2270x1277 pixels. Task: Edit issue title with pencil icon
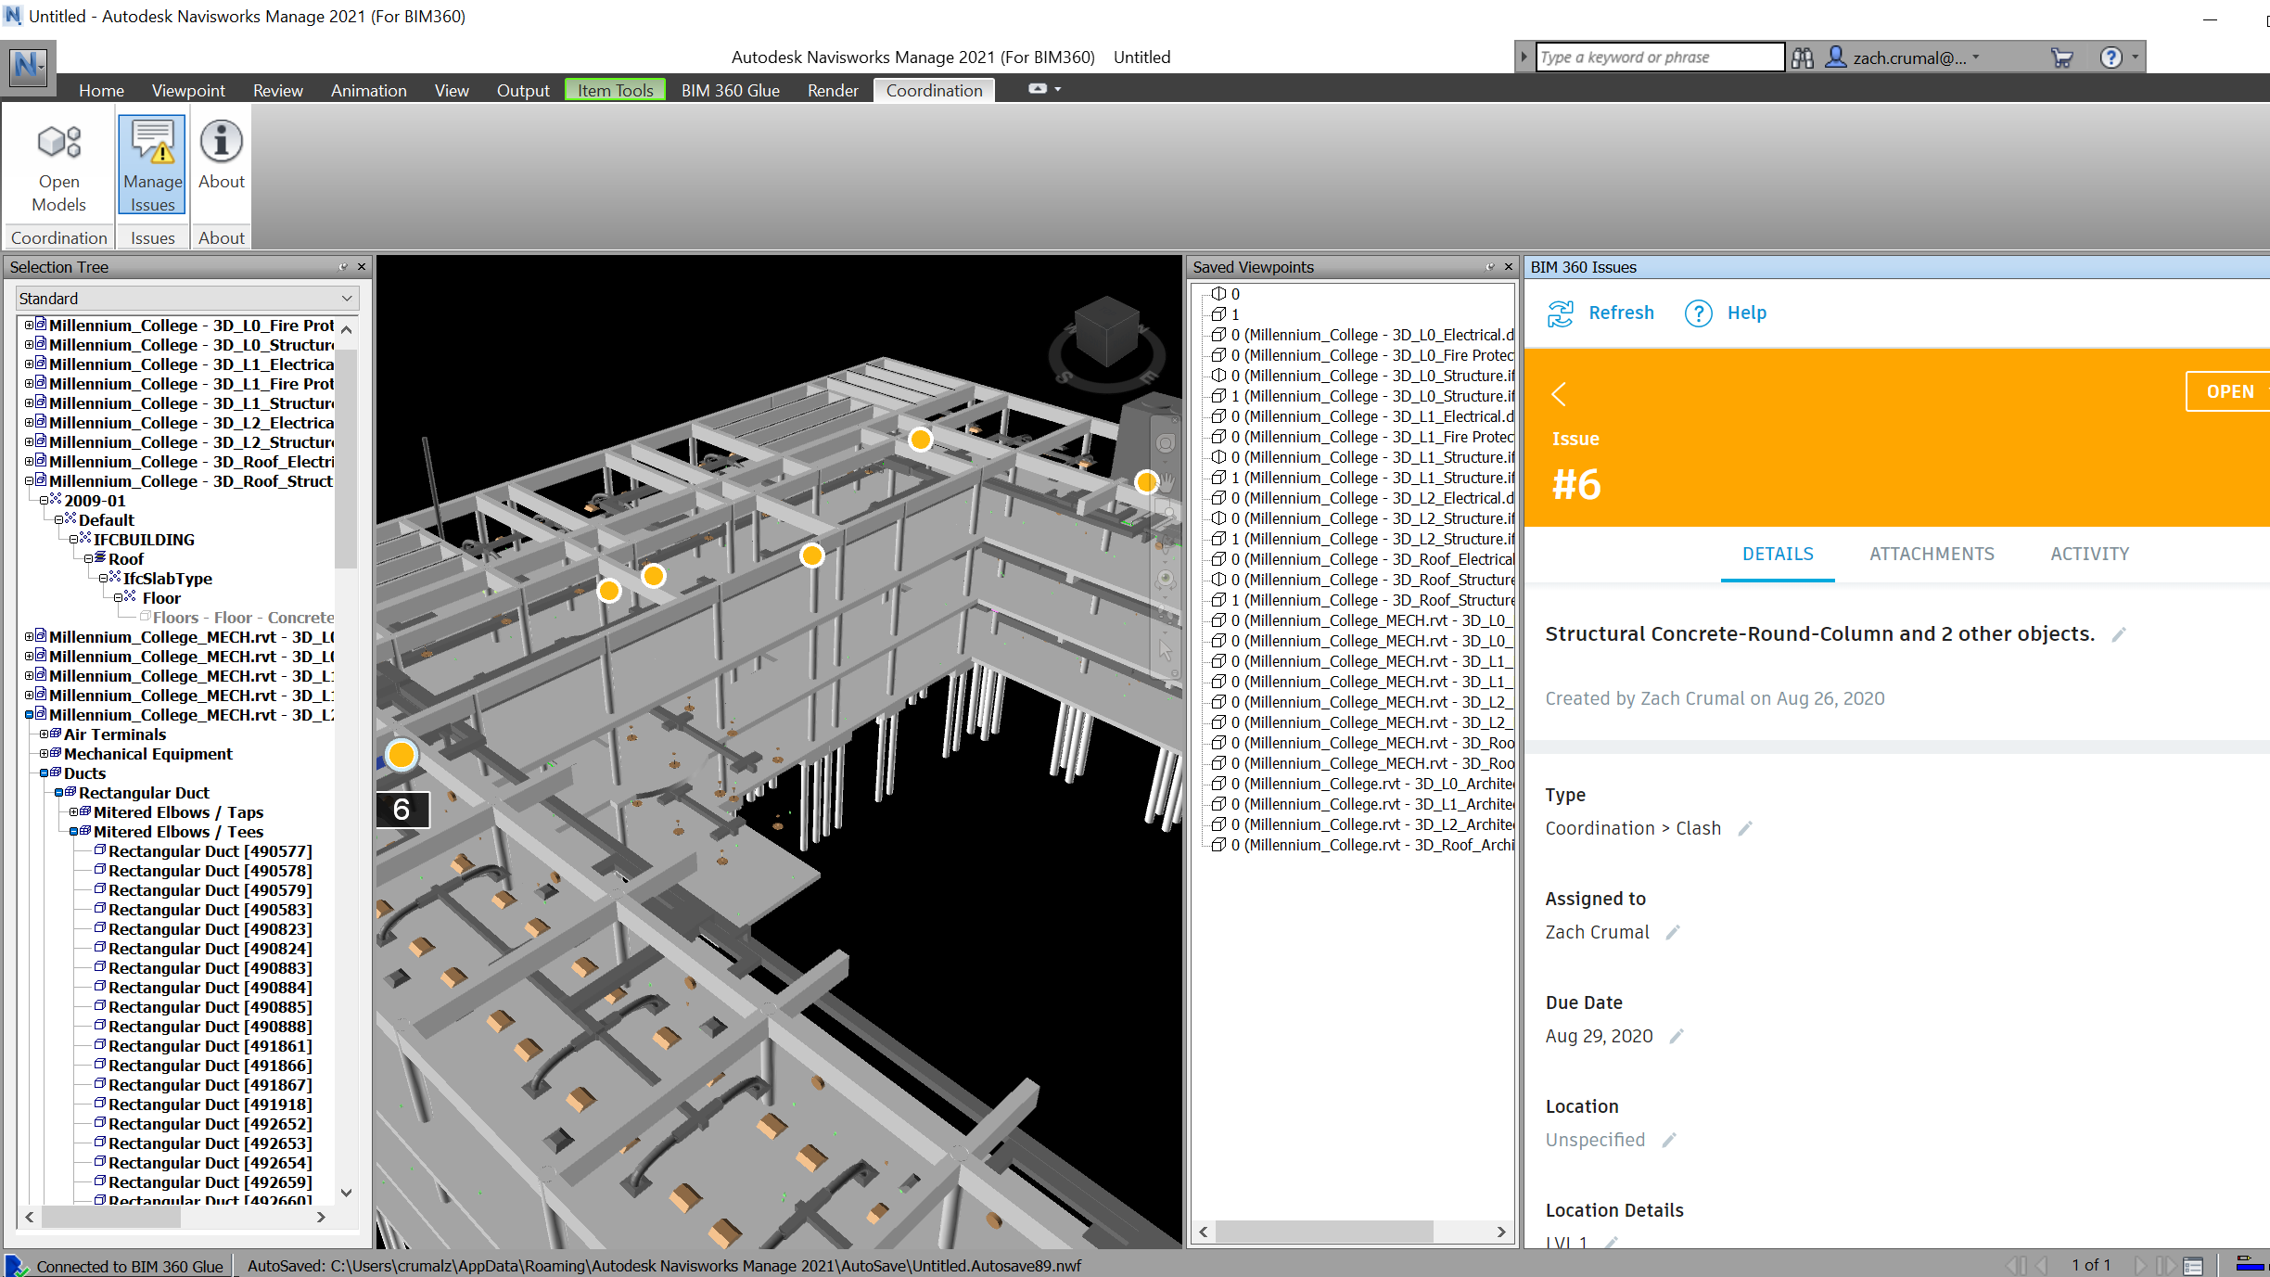[x=2119, y=635]
